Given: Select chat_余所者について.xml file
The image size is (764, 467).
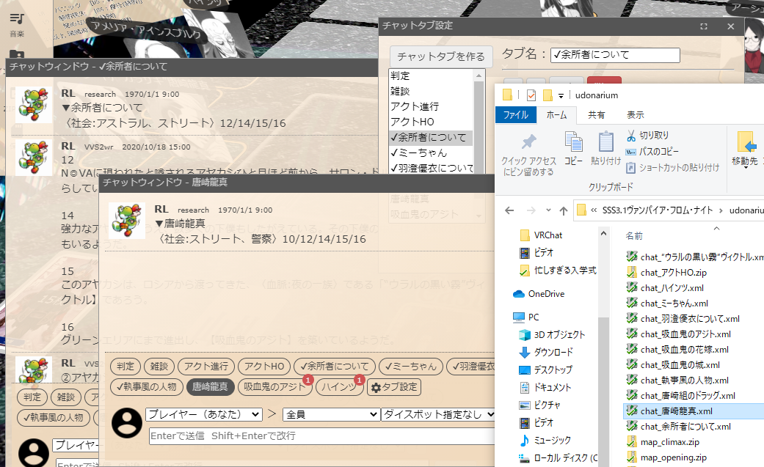Looking at the screenshot, I should 679,427.
